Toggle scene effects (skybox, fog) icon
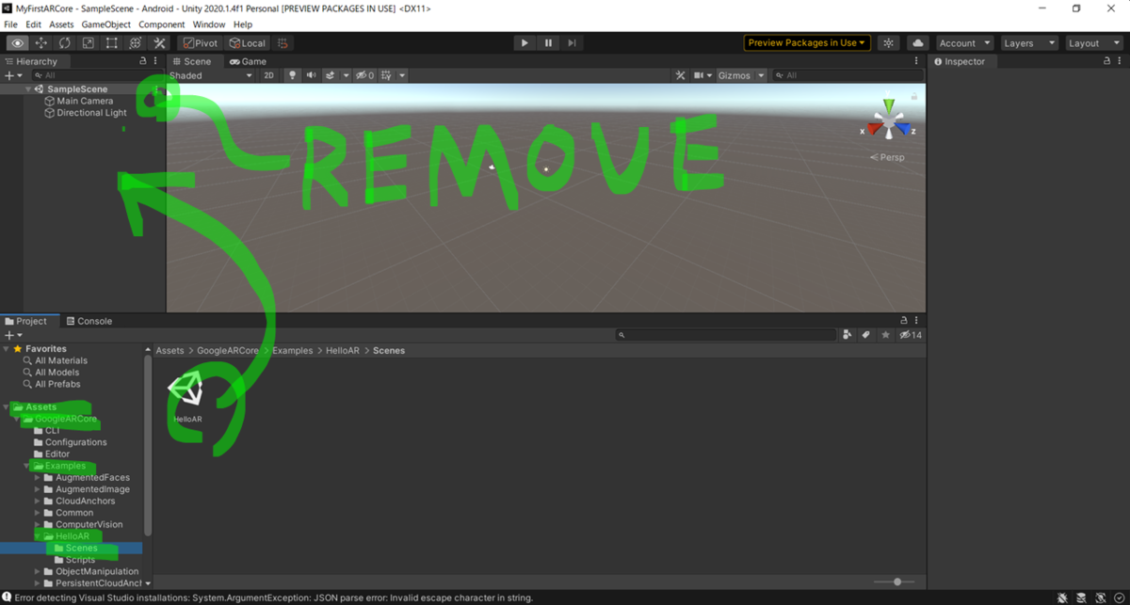 (331, 75)
